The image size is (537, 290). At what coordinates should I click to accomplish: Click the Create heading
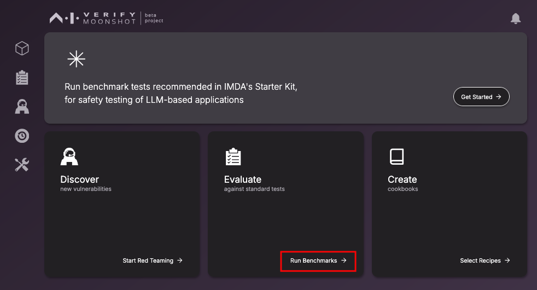pyautogui.click(x=402, y=179)
